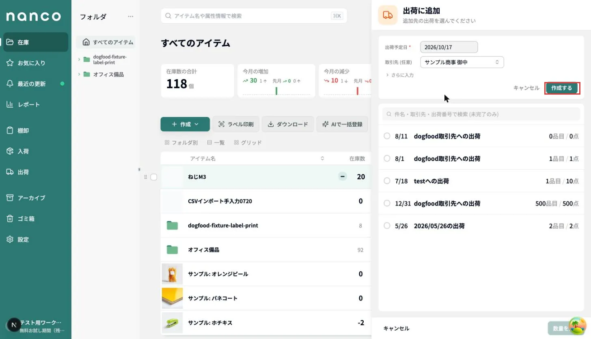591x339 pixels.
Task: Click the アーカイブ archive icon
Action: (x=10, y=198)
